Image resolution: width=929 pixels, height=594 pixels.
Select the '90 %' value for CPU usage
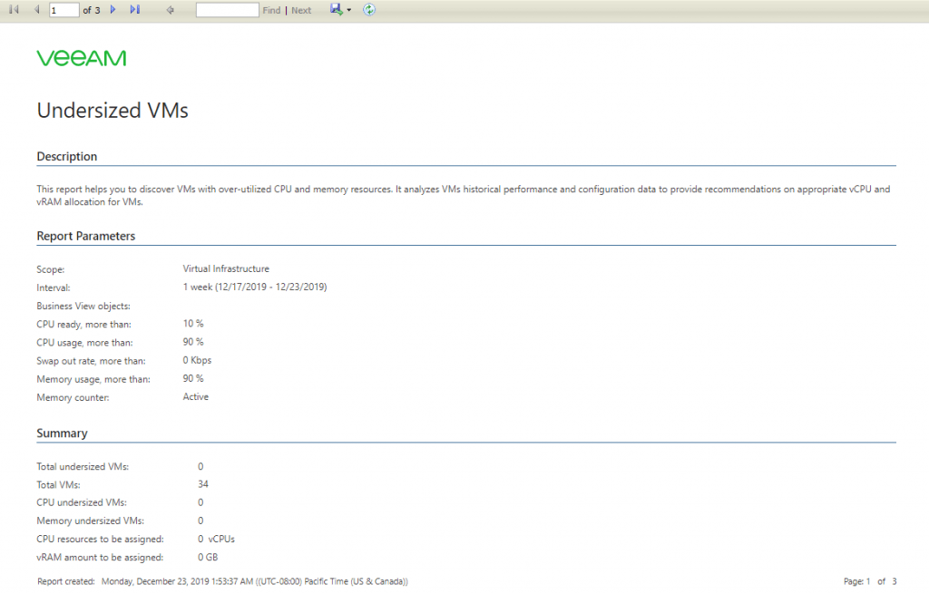(x=193, y=342)
